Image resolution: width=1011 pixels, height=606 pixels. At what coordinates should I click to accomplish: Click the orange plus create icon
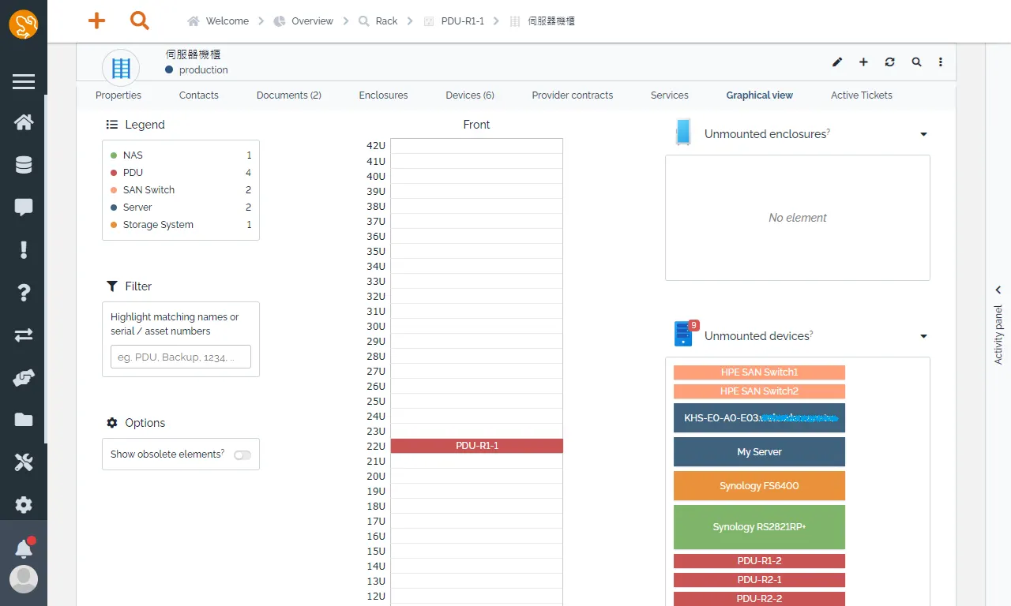pos(96,21)
